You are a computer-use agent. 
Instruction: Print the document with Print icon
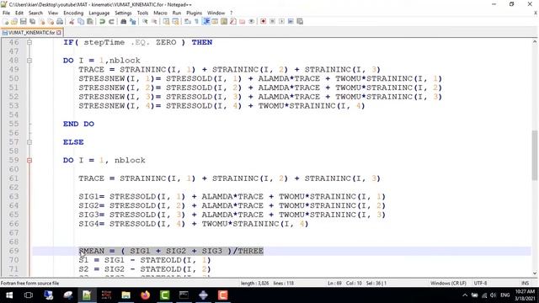[x=60, y=21]
